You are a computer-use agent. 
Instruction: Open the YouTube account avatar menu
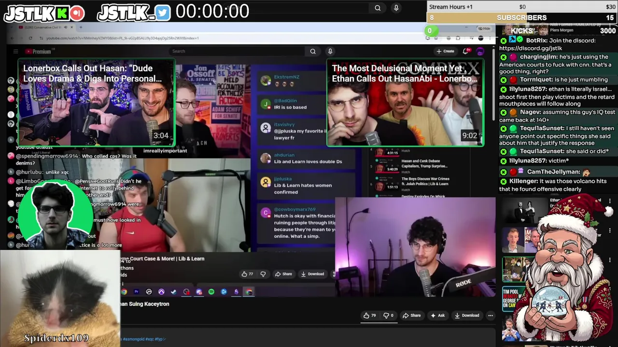(480, 51)
